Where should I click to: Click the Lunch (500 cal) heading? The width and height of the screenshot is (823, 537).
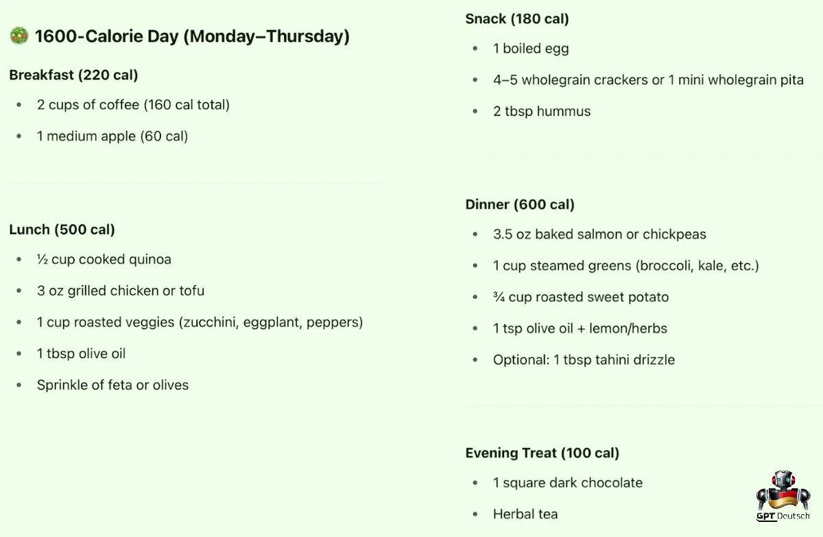tap(62, 230)
